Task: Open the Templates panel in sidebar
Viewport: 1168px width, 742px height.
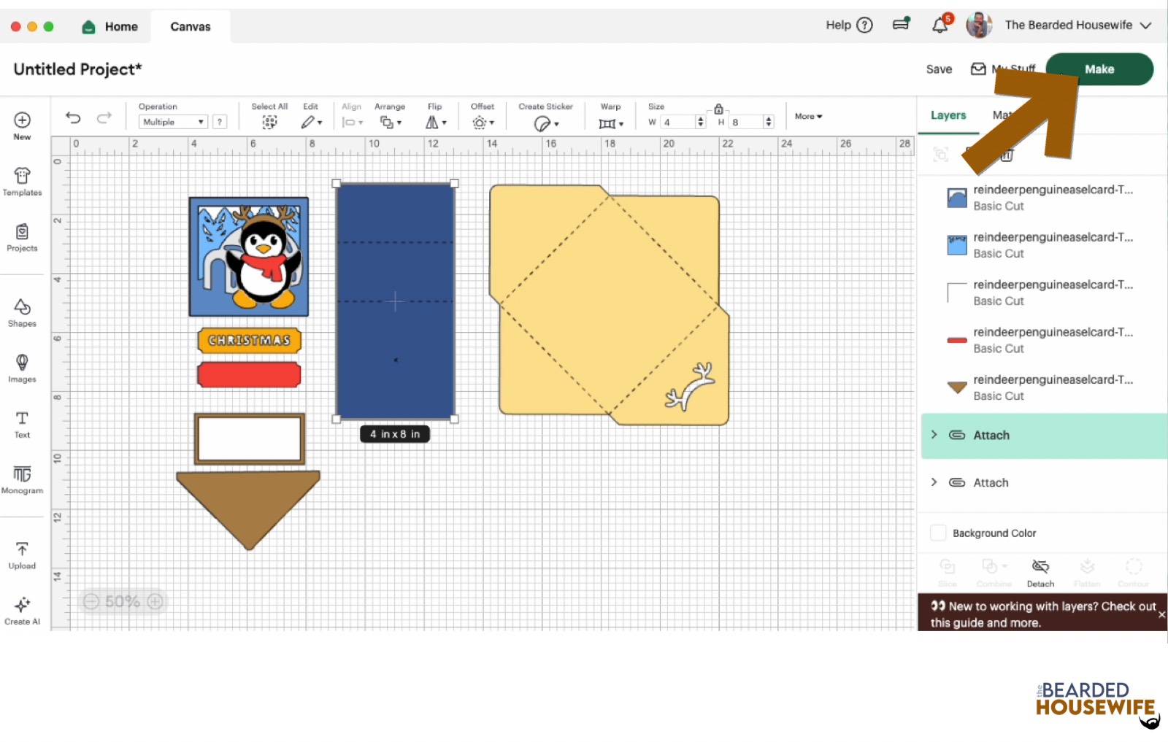Action: click(x=22, y=182)
